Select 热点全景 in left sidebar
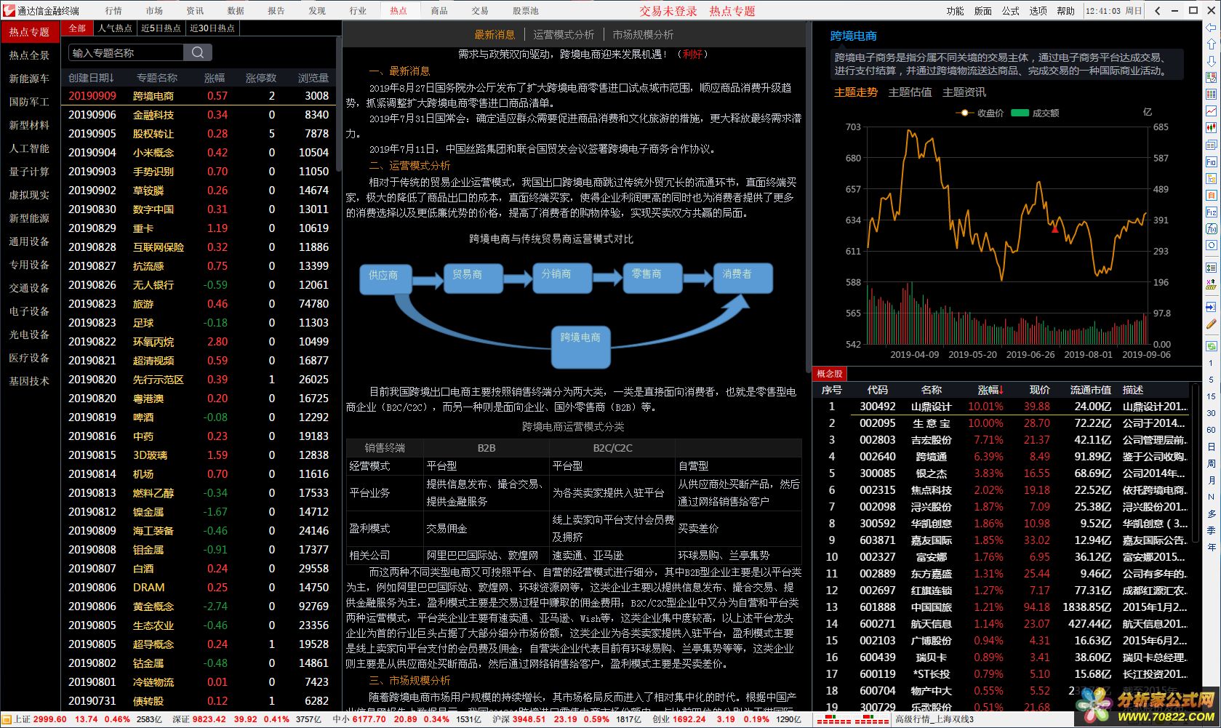Viewport: 1221px width, 728px height. pyautogui.click(x=29, y=55)
